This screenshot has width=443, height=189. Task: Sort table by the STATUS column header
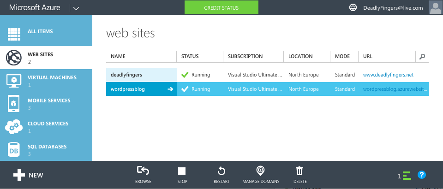pyautogui.click(x=190, y=56)
